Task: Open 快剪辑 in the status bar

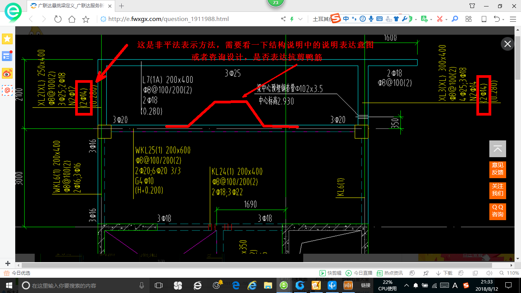Action: [330, 273]
